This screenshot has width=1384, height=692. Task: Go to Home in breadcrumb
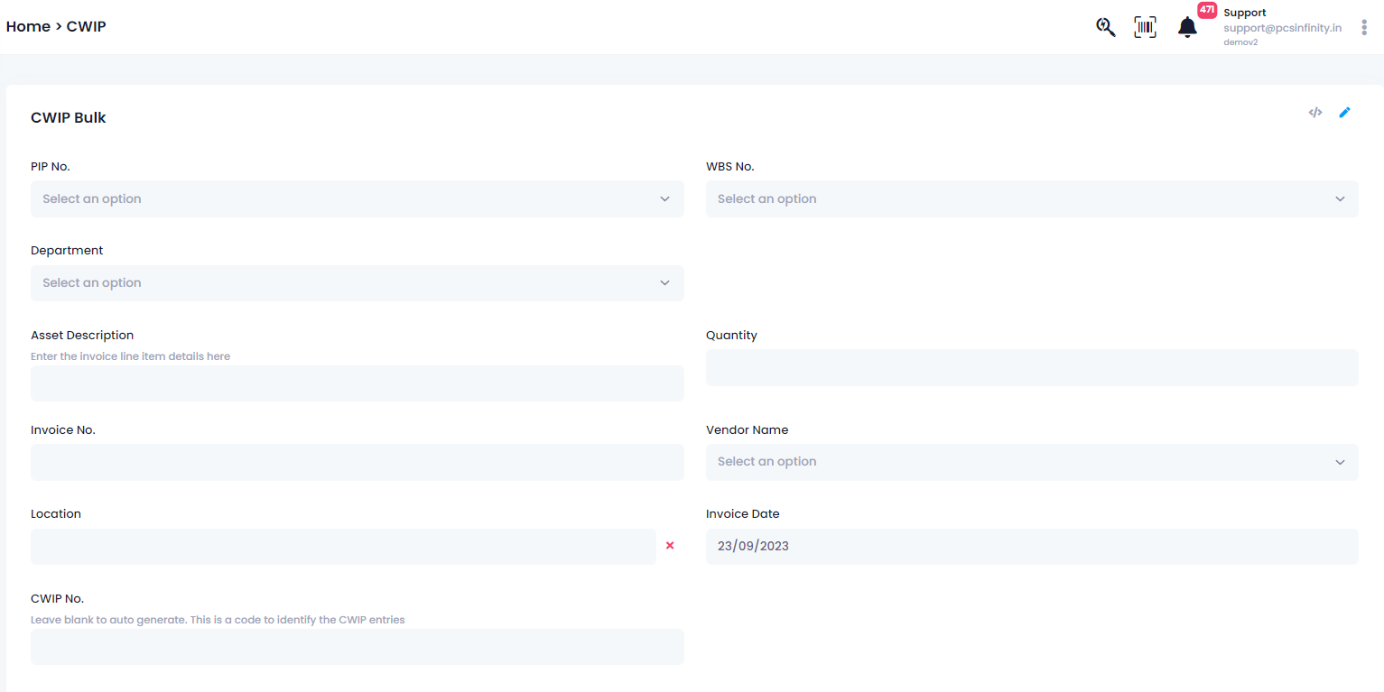point(28,26)
